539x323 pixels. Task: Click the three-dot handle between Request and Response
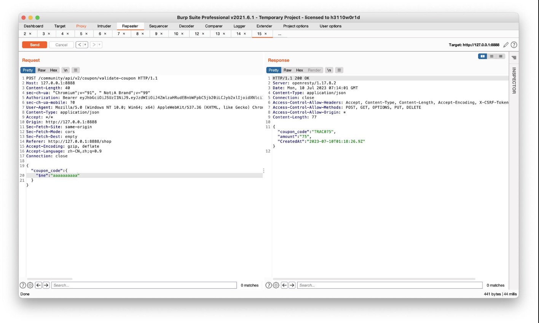[x=263, y=171]
